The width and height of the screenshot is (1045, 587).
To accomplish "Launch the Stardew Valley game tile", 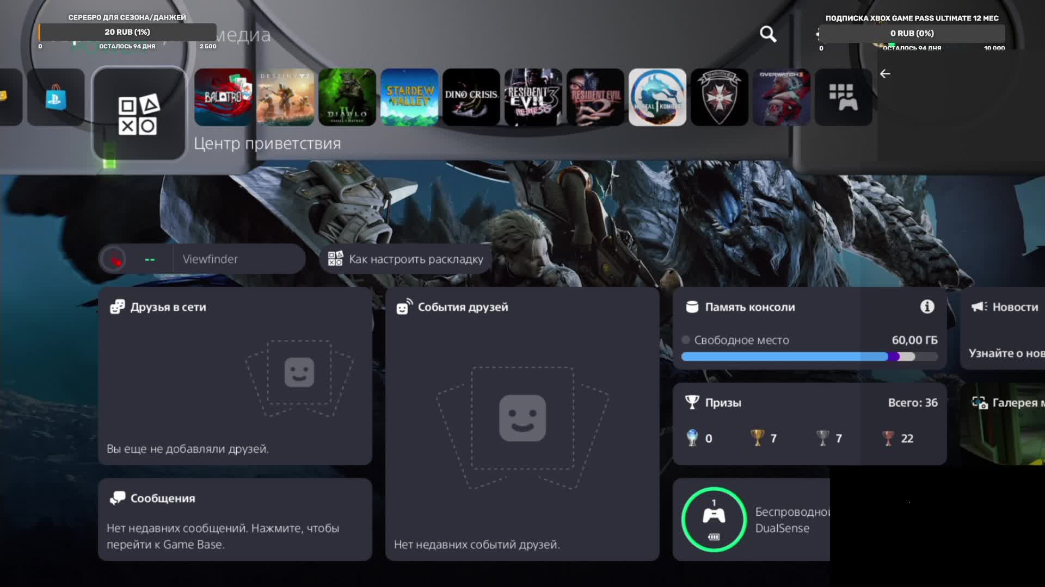I will point(410,97).
